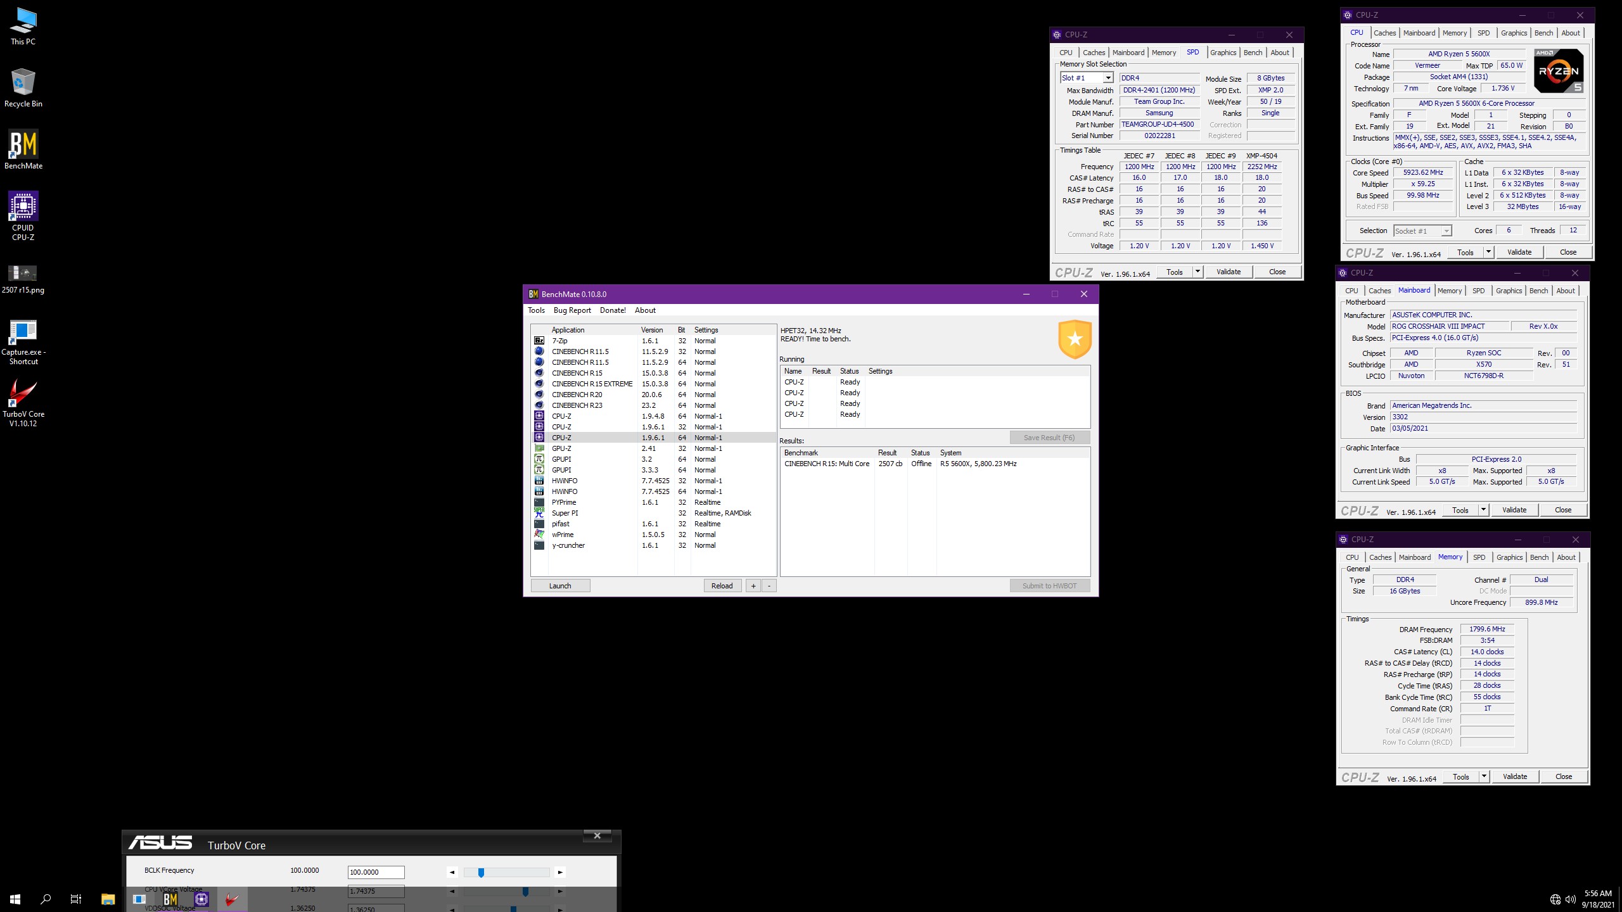Click Save Result (F6) button
This screenshot has height=912, width=1622.
pyautogui.click(x=1049, y=438)
